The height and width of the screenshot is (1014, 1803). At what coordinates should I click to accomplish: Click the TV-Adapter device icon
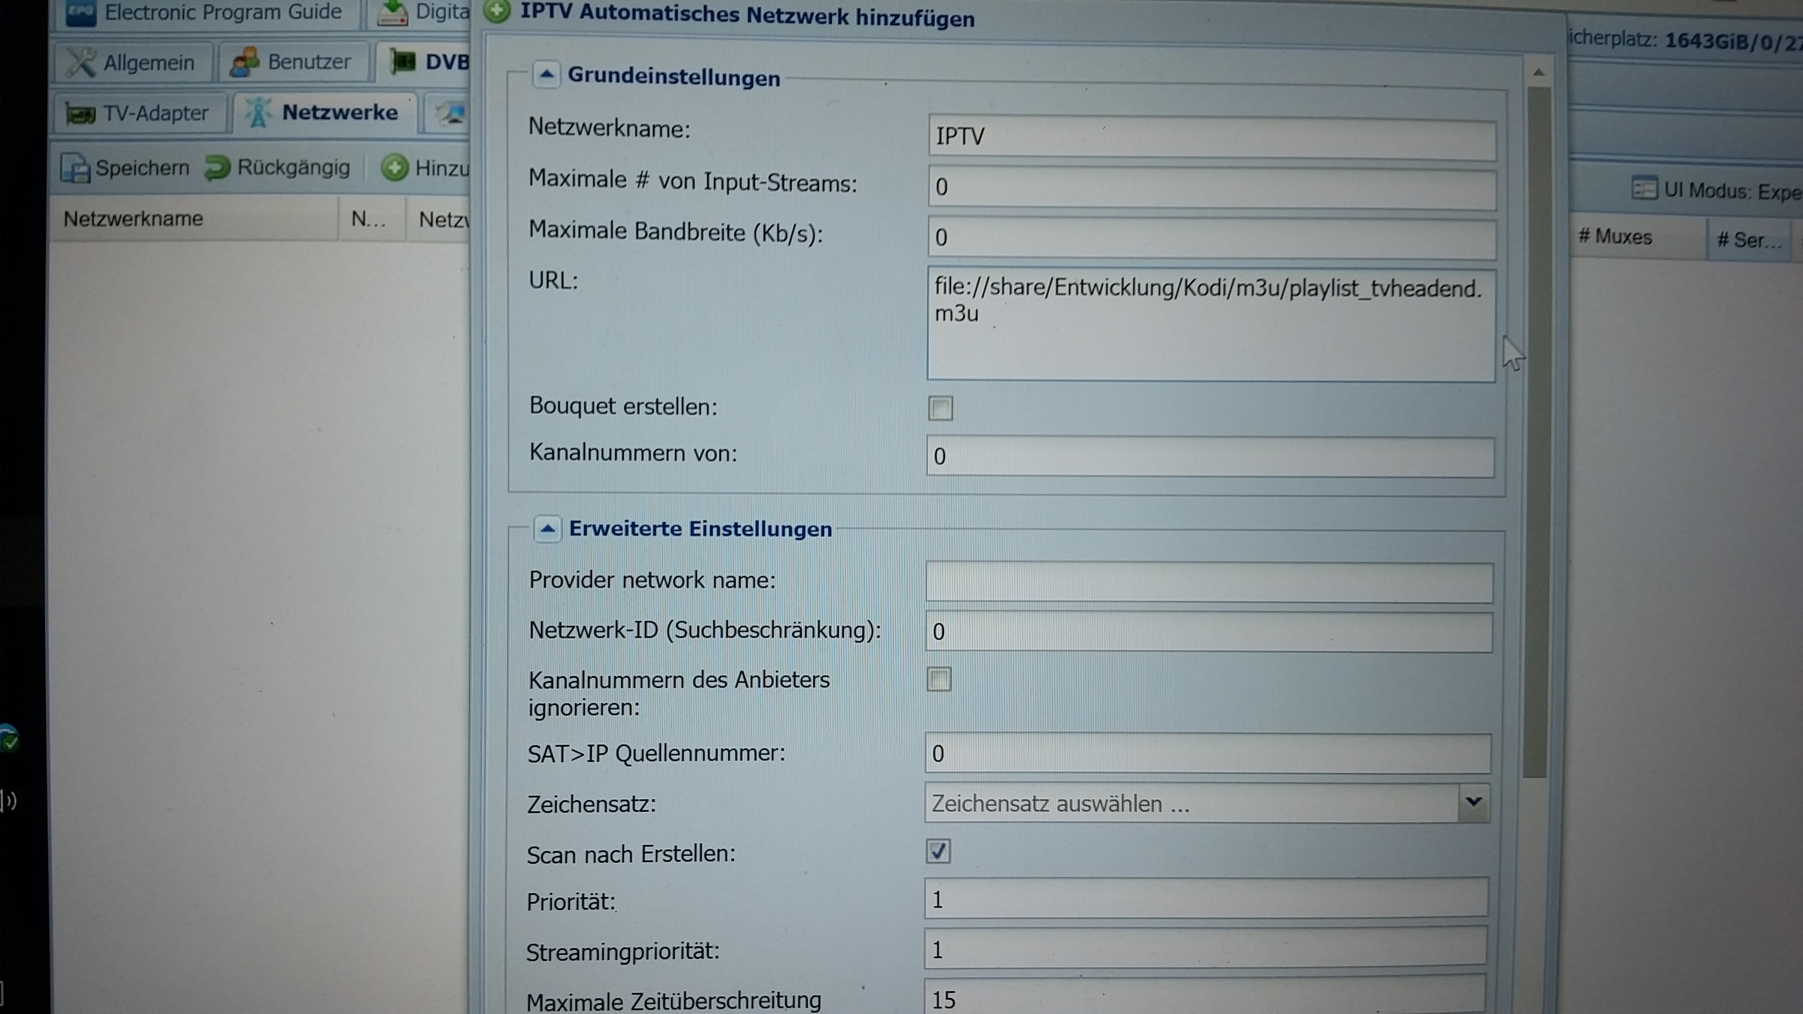pyautogui.click(x=81, y=113)
